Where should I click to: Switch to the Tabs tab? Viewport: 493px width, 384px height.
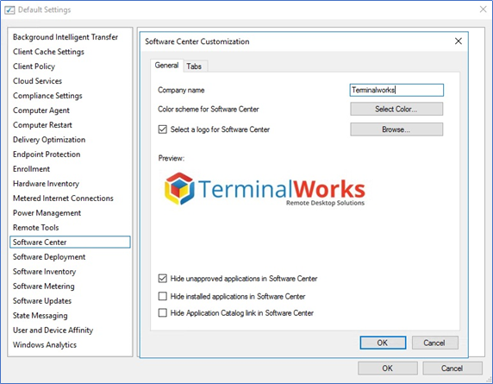tap(194, 66)
